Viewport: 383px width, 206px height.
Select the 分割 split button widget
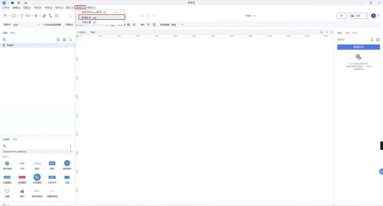click(67, 177)
